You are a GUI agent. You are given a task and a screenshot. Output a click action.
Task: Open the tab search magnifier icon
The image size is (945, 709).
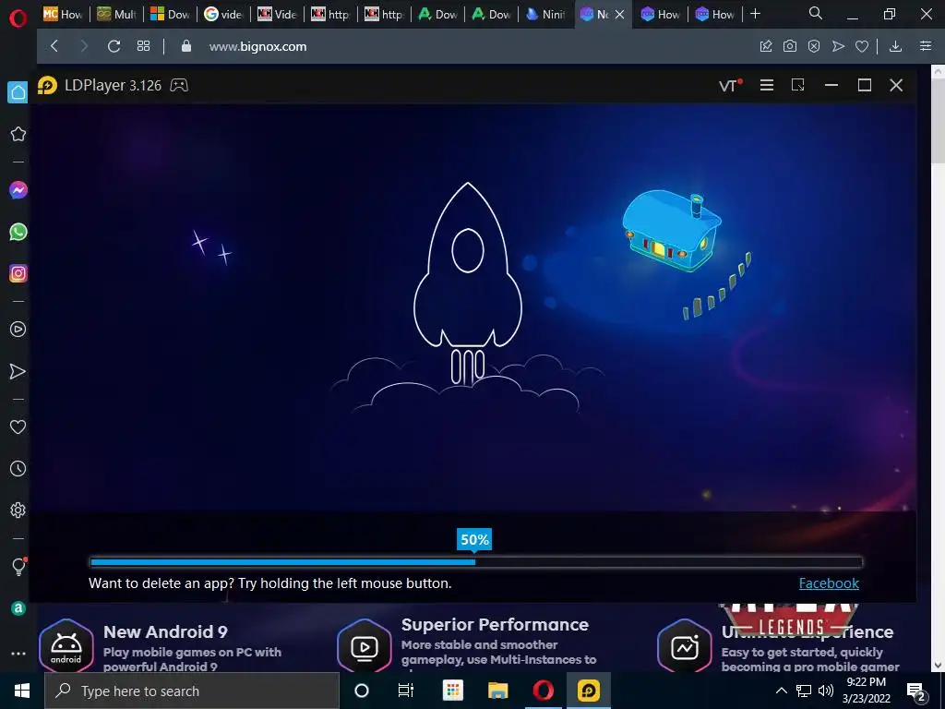click(x=816, y=13)
